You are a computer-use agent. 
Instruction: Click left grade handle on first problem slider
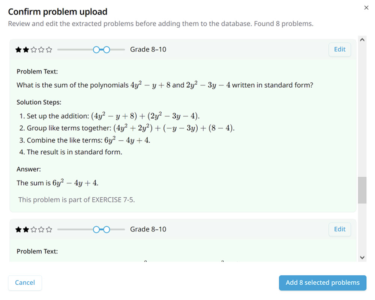(96, 49)
